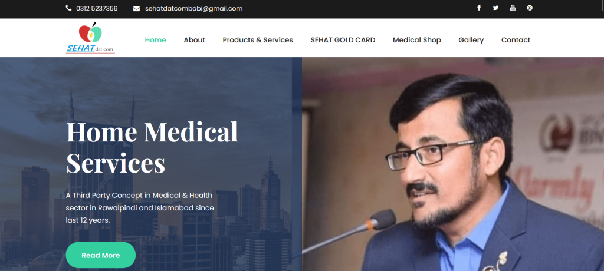The image size is (604, 271).
Task: Open the About page
Action: tap(195, 40)
